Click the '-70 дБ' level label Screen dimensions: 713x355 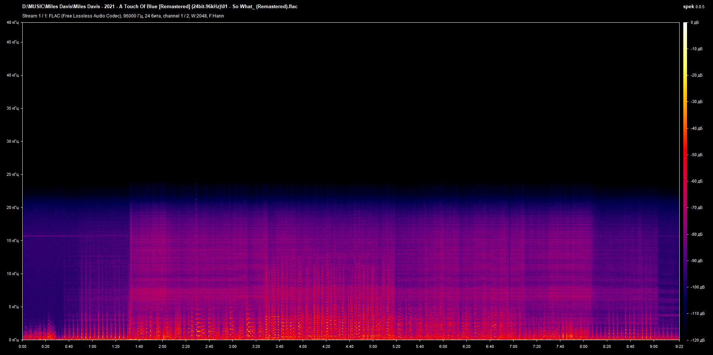[697, 208]
